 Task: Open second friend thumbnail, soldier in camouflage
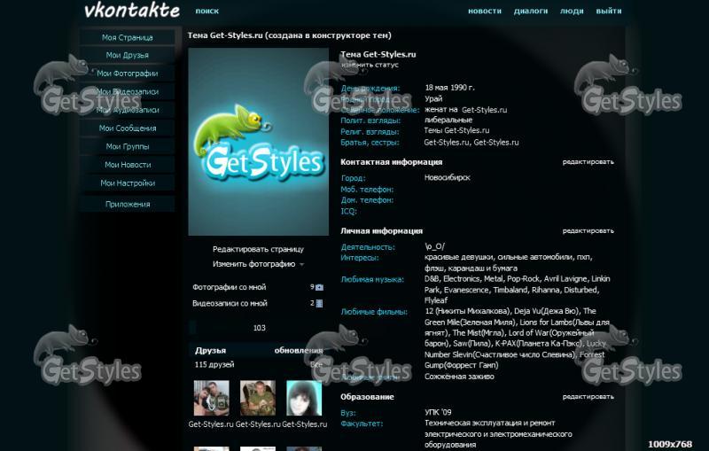258,398
